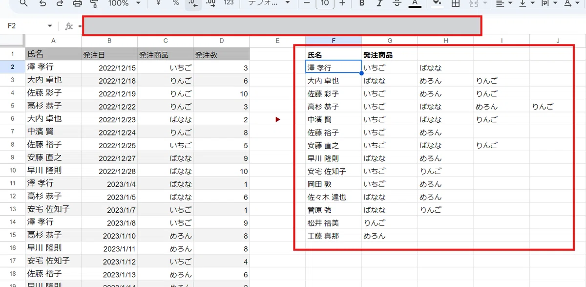Click the 岡田 敦 cell

click(334, 184)
